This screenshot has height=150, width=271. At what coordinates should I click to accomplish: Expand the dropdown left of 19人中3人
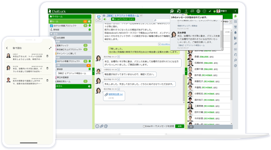[159, 45]
